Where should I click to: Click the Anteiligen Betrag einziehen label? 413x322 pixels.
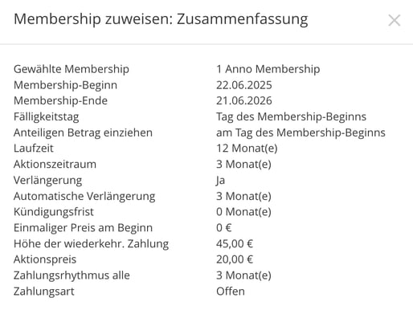pyautogui.click(x=83, y=132)
